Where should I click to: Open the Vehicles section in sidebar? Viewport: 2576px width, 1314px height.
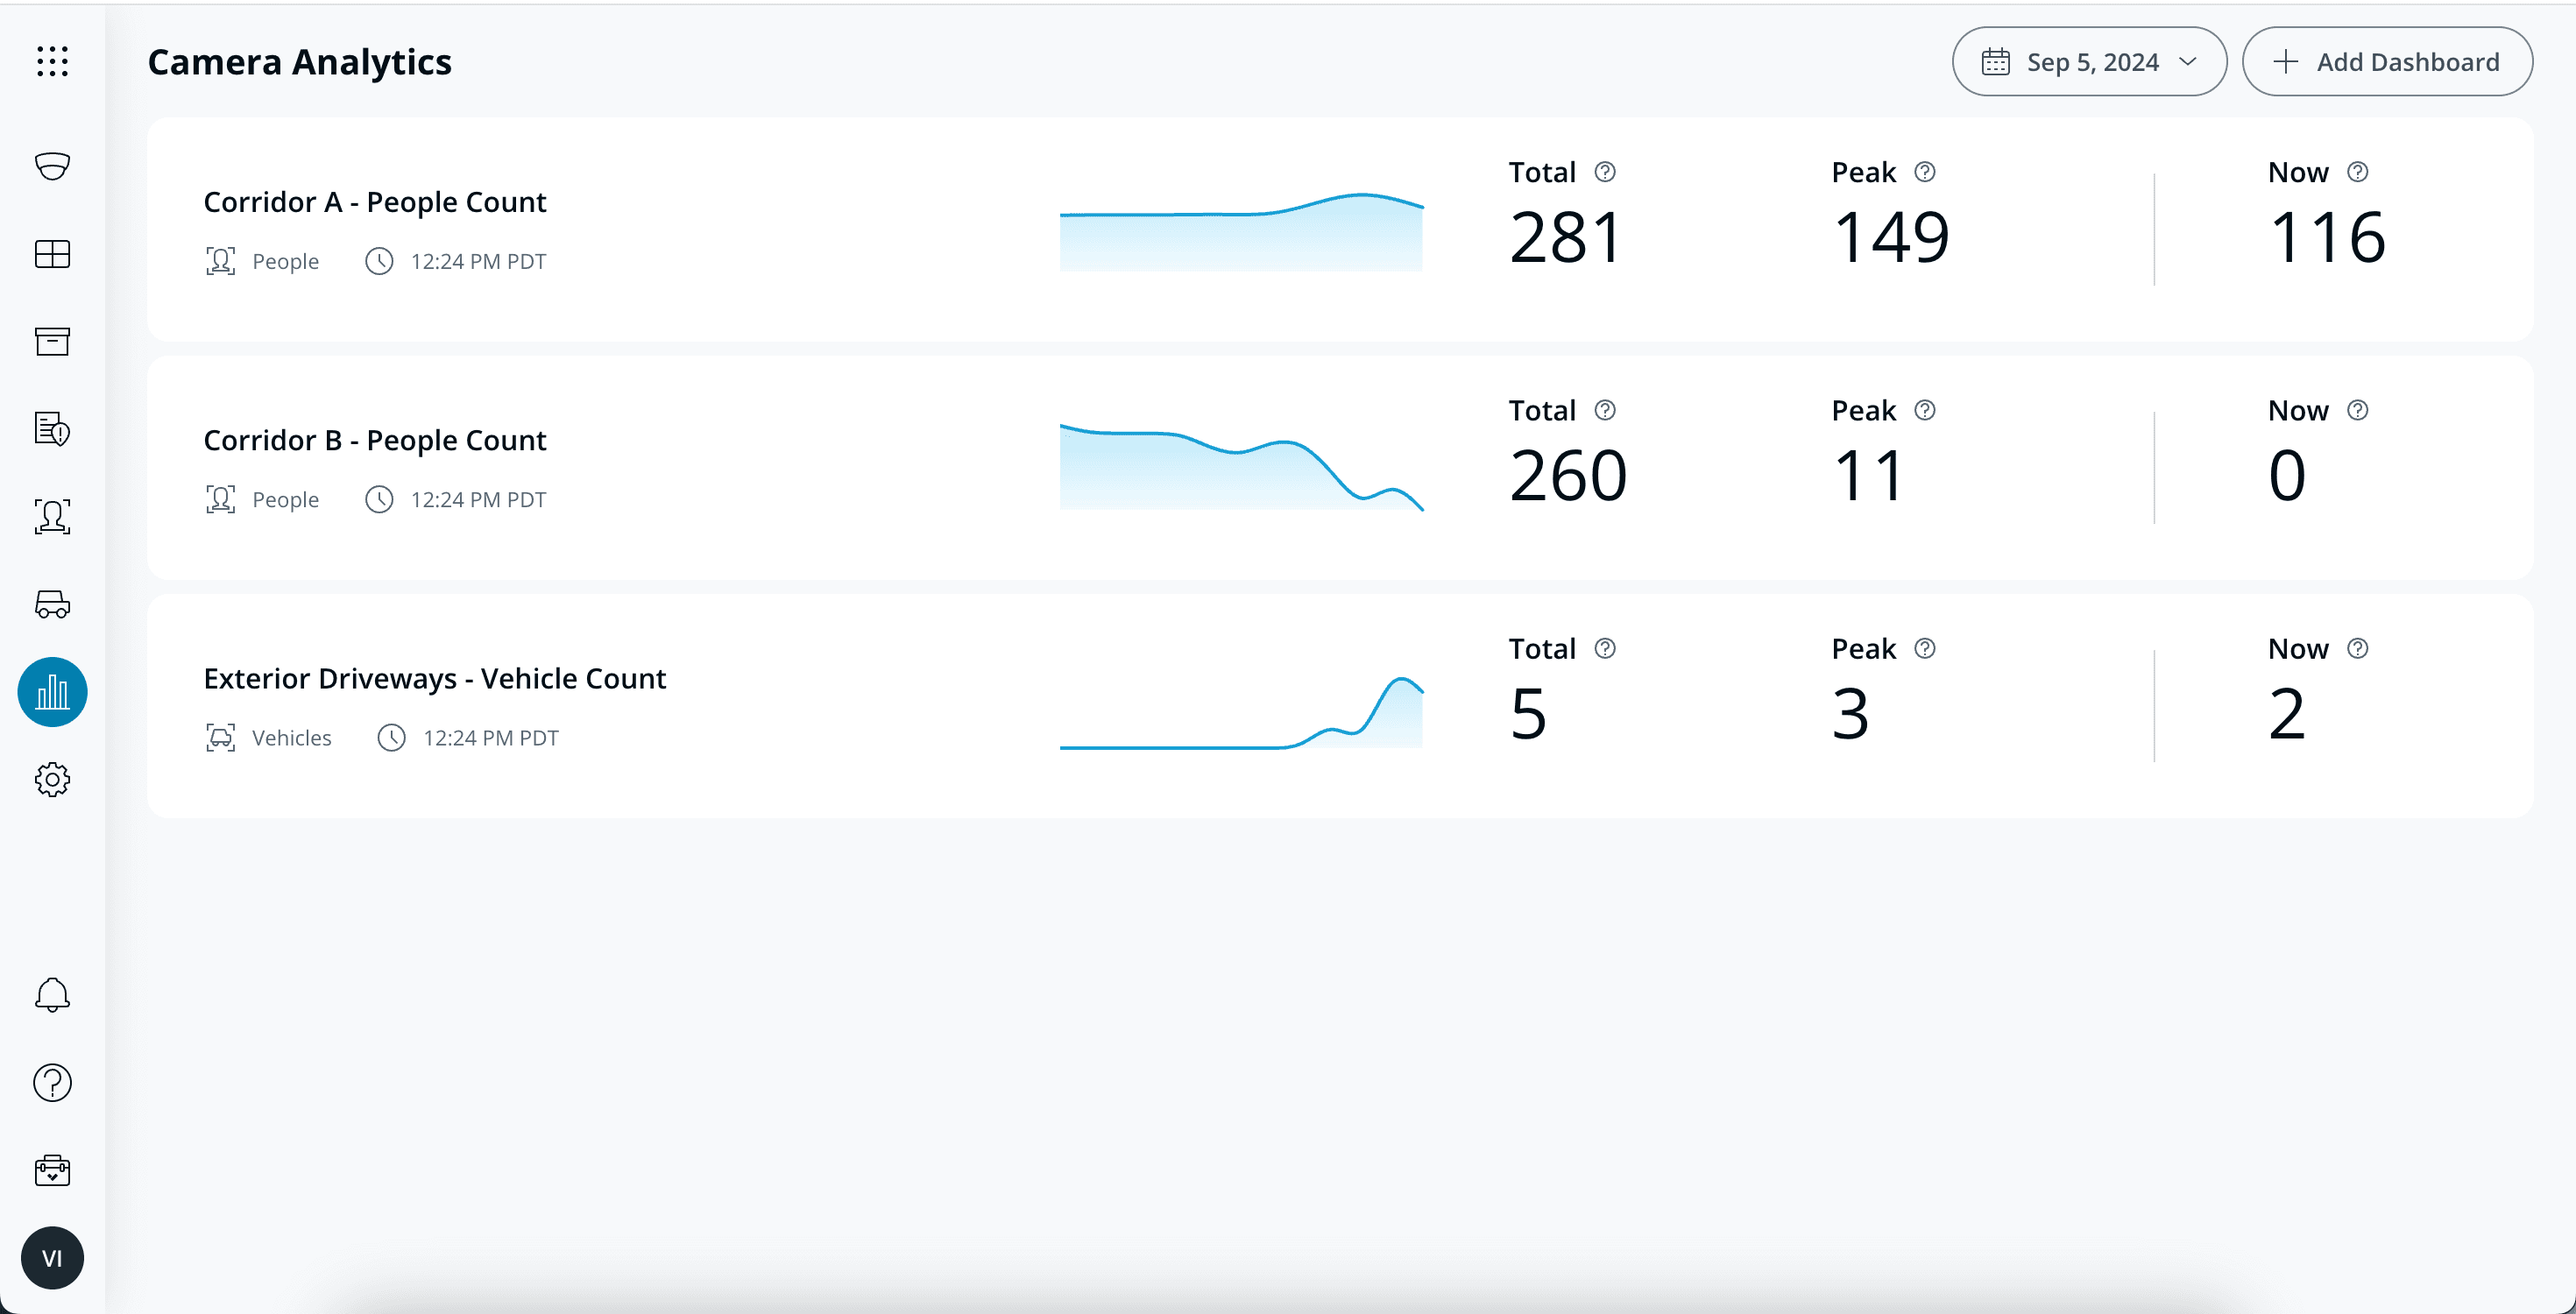coord(52,604)
